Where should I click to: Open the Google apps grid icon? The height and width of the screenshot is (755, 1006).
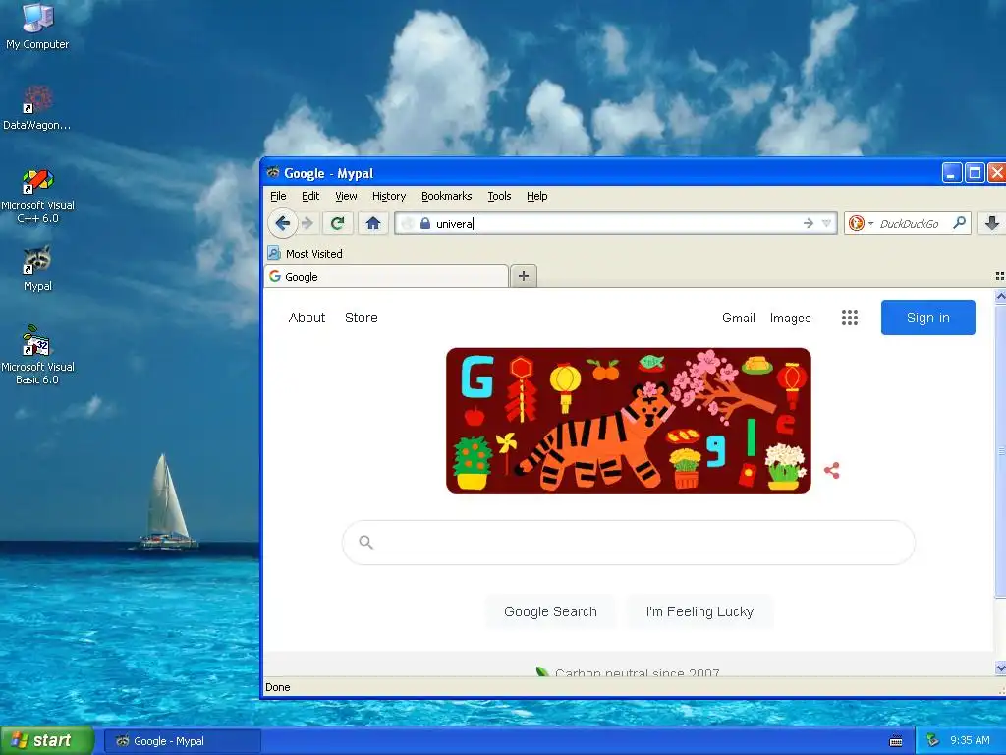click(850, 318)
